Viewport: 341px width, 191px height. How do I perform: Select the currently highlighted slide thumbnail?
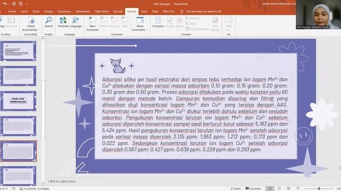pos(19,151)
